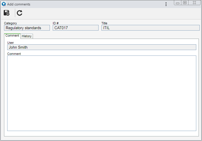Click the User label inside the Comment tab
This screenshot has width=202, height=141.
click(x=10, y=43)
